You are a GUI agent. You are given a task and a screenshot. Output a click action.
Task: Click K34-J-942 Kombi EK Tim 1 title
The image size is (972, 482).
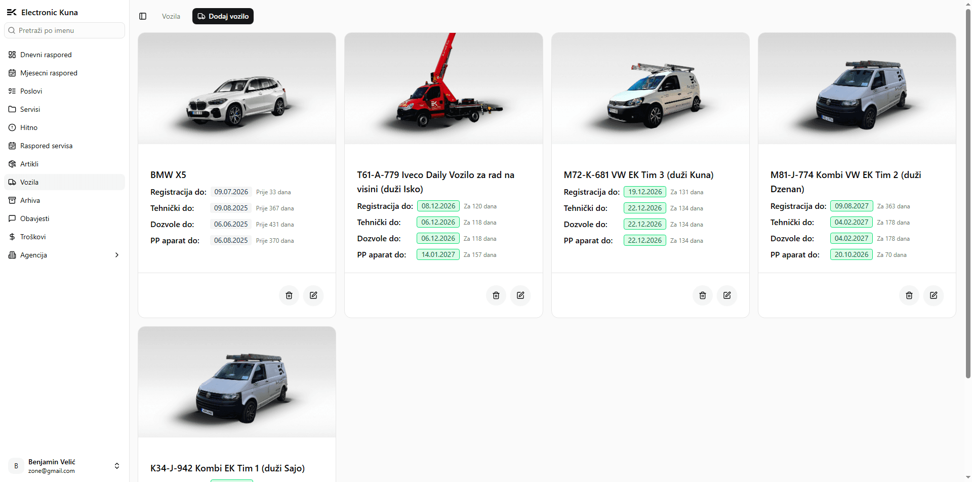[227, 468]
